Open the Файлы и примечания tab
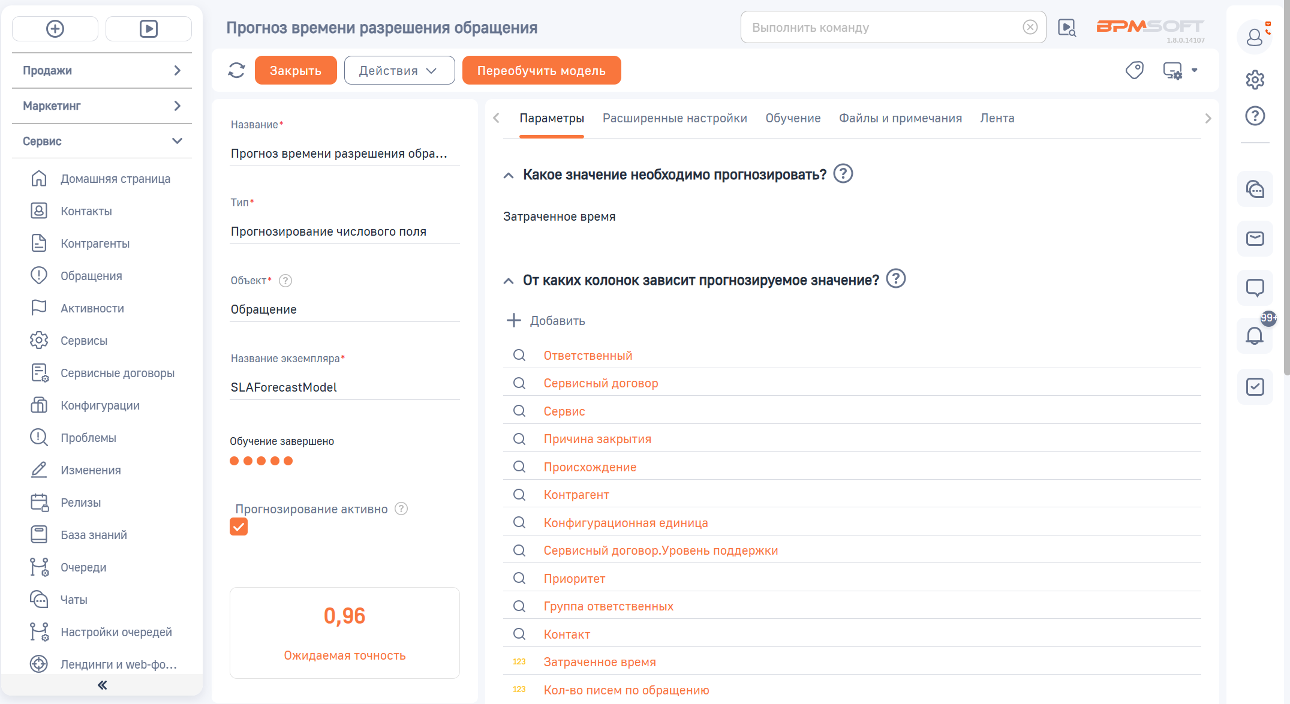The height and width of the screenshot is (704, 1290). click(x=901, y=118)
